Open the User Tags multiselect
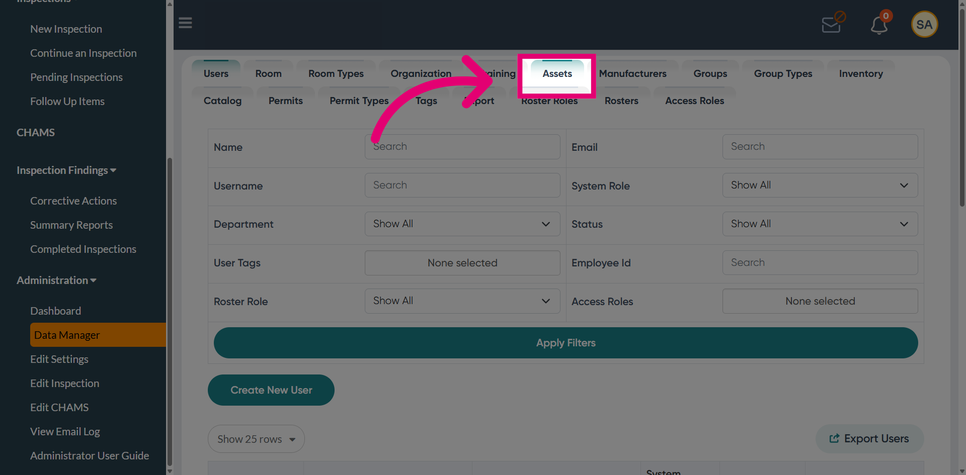 pos(462,263)
